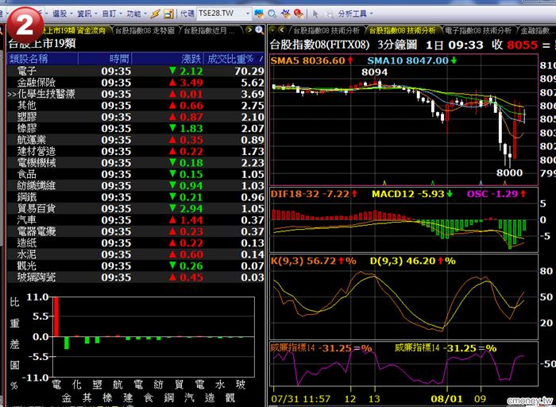Viewport: 556px width, 407px height.
Task: Click the tall red 電子 bar in 比重差 chart
Action: click(x=56, y=316)
